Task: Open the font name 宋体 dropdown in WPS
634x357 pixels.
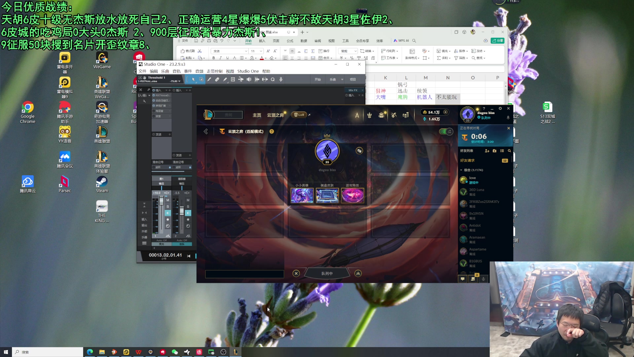Action: coord(246,51)
